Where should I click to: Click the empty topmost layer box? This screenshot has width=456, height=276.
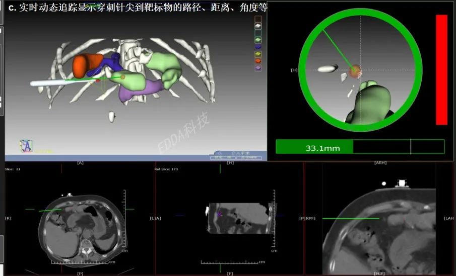[258, 18]
